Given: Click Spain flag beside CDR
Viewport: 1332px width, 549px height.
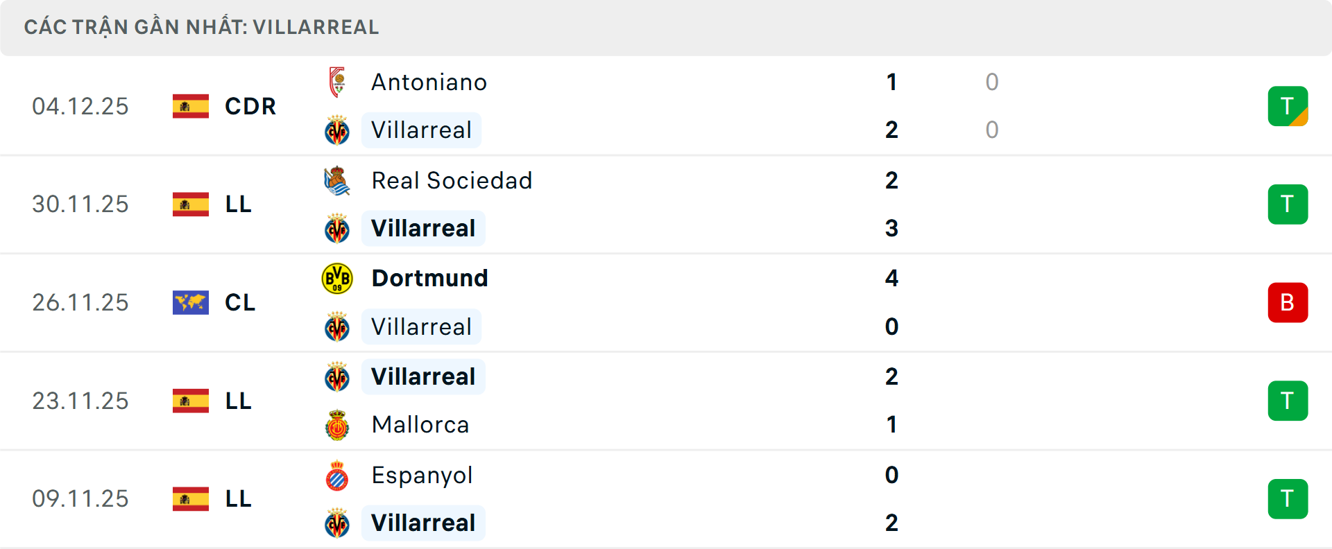Looking at the screenshot, I should [191, 106].
